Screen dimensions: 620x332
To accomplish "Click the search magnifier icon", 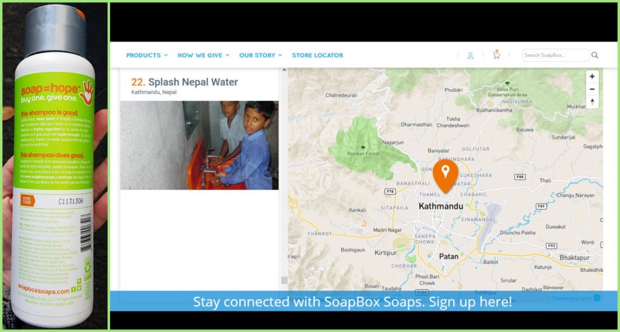I will tap(595, 55).
